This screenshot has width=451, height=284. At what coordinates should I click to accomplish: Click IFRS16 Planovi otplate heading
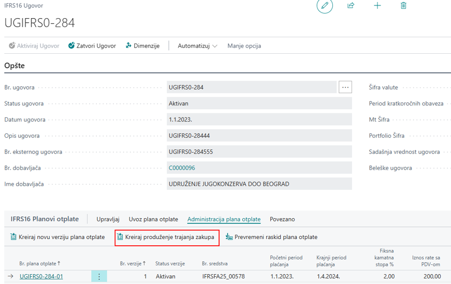(45, 219)
